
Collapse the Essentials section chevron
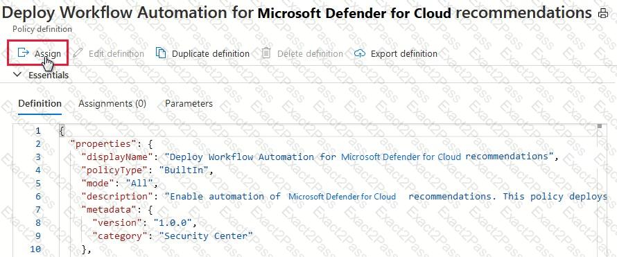pos(17,75)
